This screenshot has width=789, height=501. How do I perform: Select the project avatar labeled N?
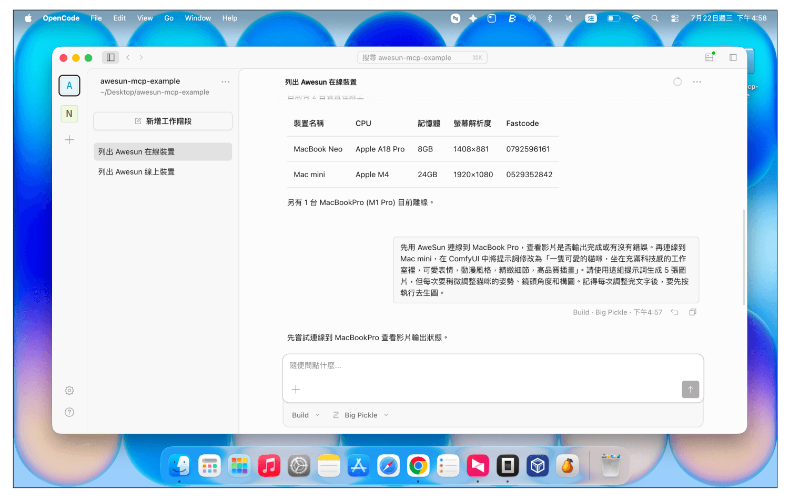[x=69, y=114]
